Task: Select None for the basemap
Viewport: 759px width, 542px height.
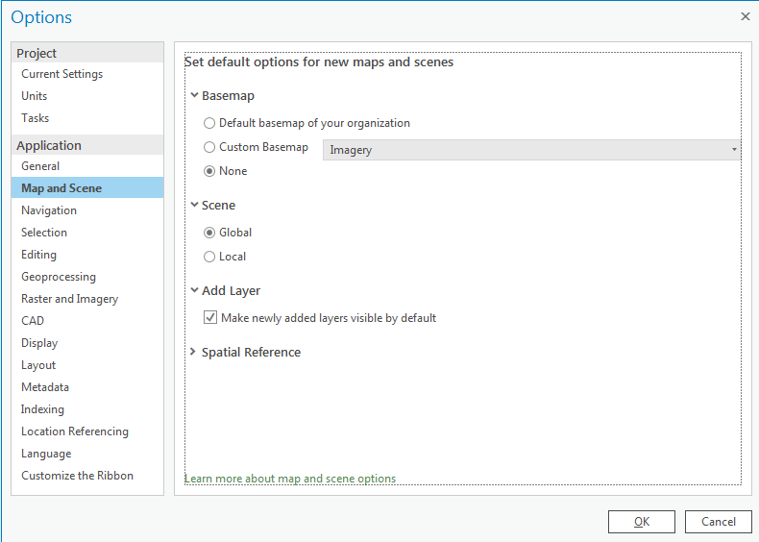Action: click(209, 171)
